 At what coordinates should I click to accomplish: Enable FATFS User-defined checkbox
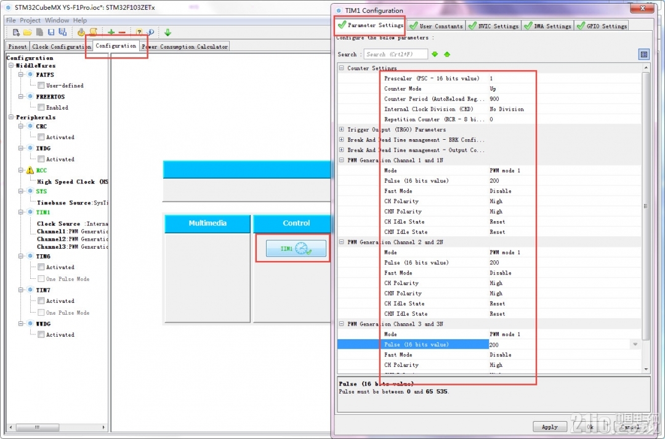pos(41,86)
